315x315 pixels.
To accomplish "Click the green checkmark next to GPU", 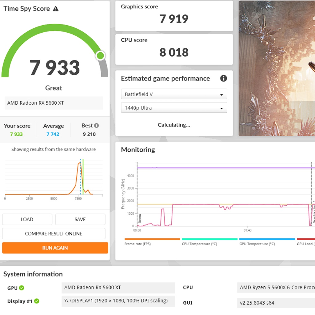I will pos(22,288).
